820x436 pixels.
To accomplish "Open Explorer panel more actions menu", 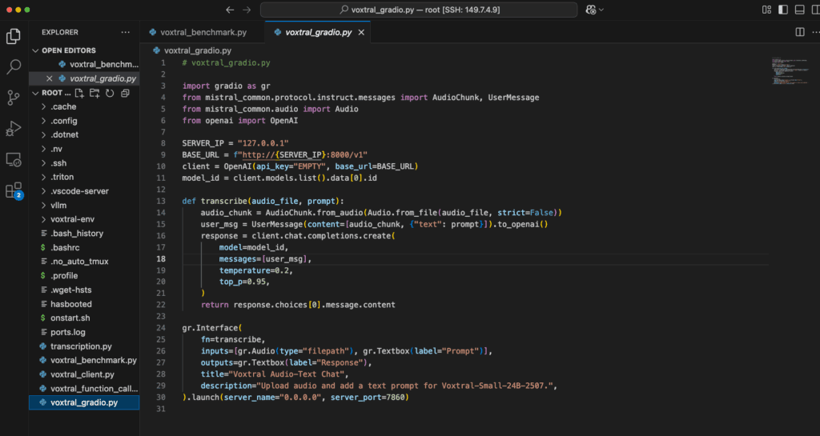I will 125,32.
